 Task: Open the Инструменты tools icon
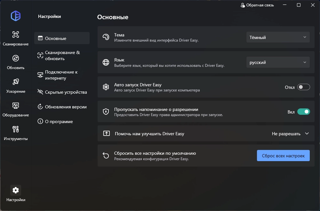tap(16, 129)
